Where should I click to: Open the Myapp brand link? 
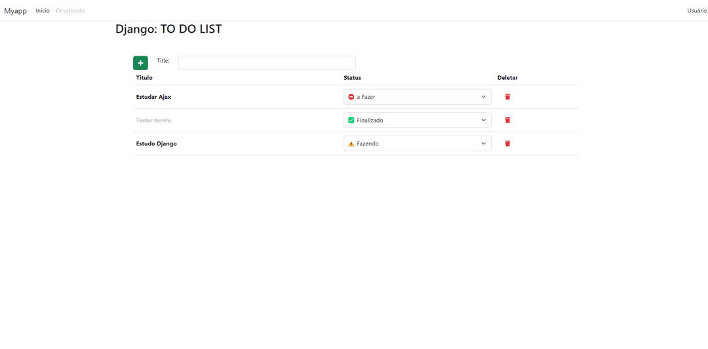15,10
